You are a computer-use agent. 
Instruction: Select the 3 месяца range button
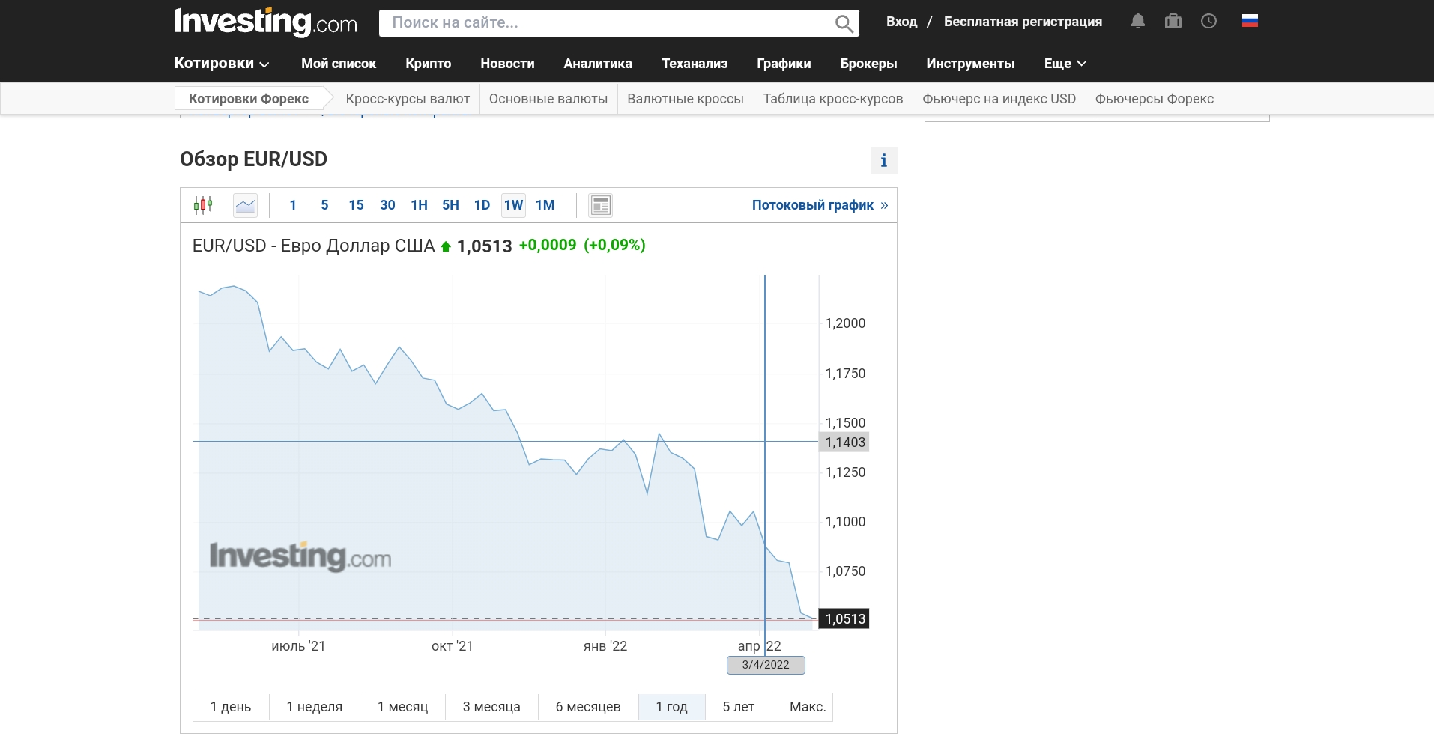tap(491, 707)
